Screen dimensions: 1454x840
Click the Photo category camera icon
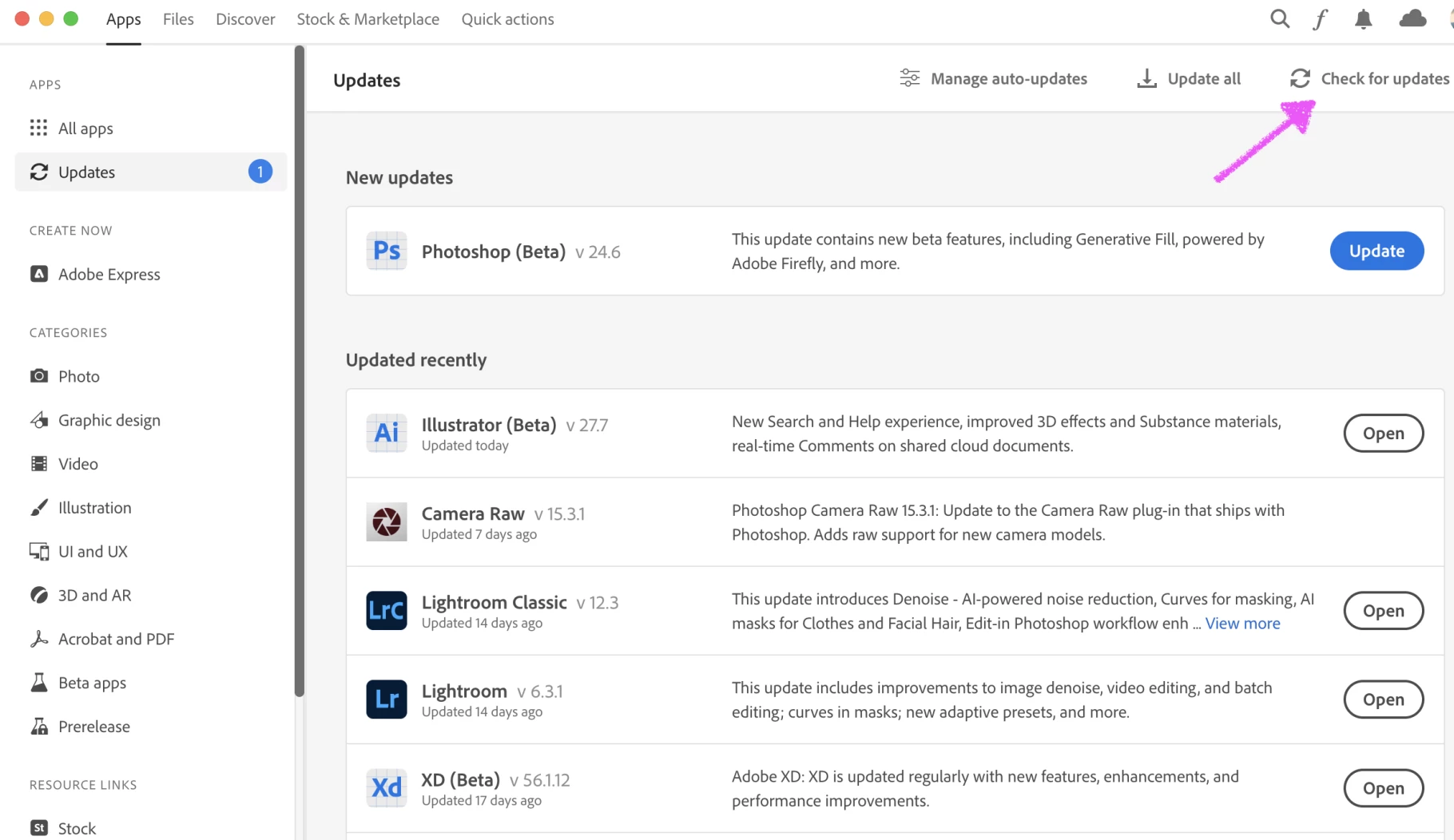(x=38, y=376)
